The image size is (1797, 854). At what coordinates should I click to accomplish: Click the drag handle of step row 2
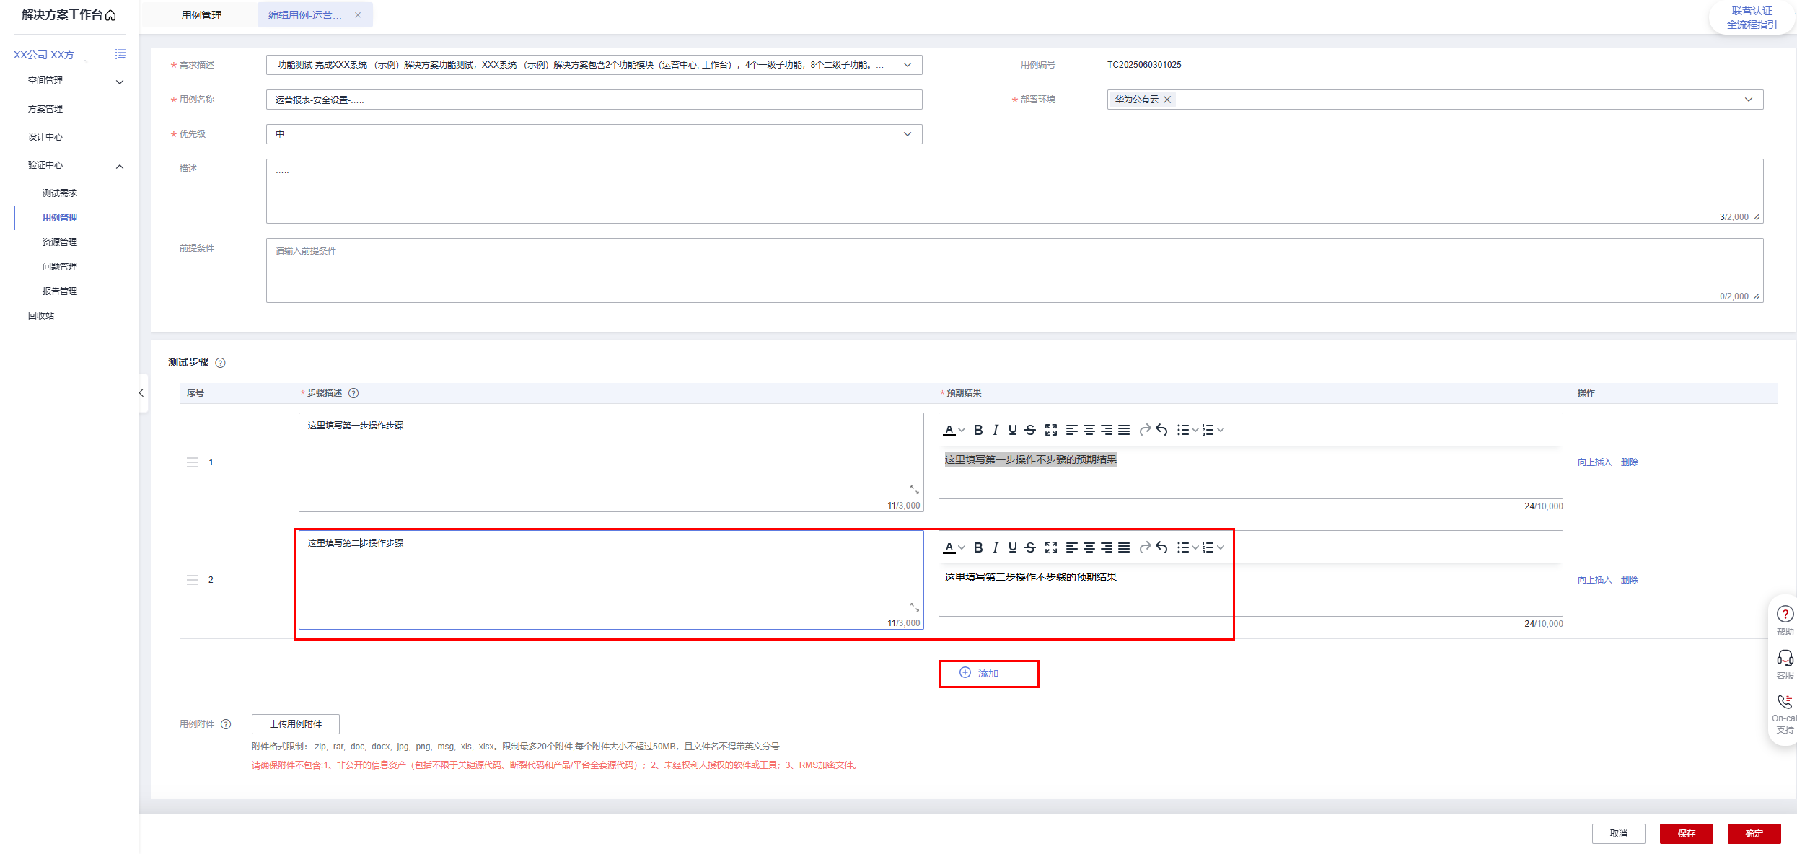[x=192, y=580]
